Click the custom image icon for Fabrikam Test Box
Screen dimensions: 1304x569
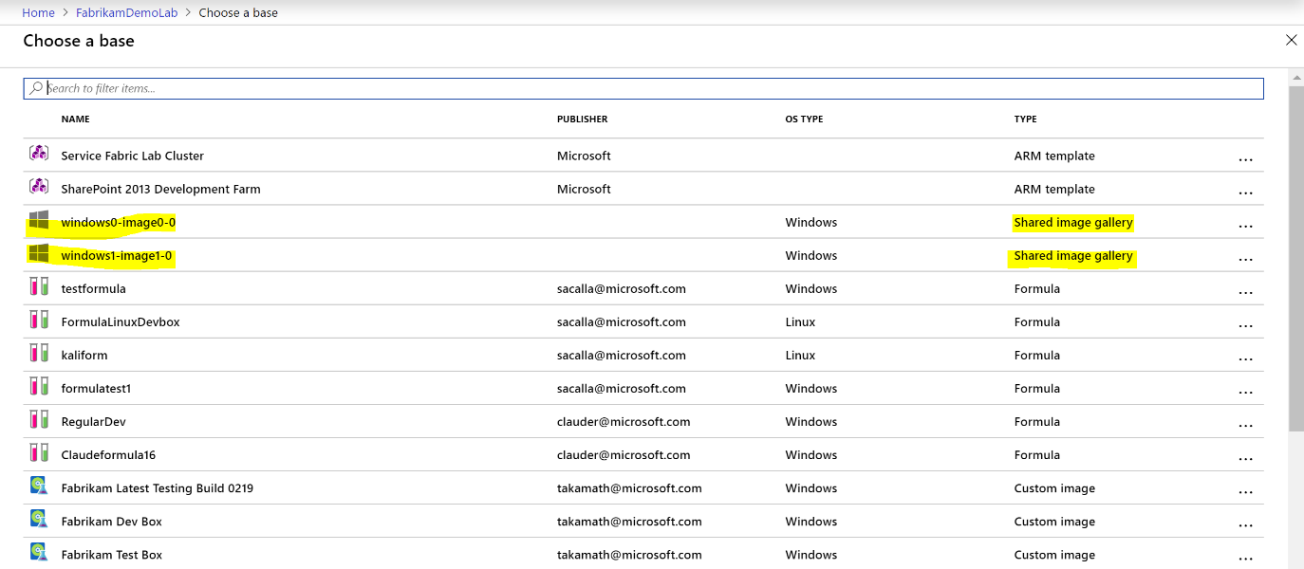point(39,552)
